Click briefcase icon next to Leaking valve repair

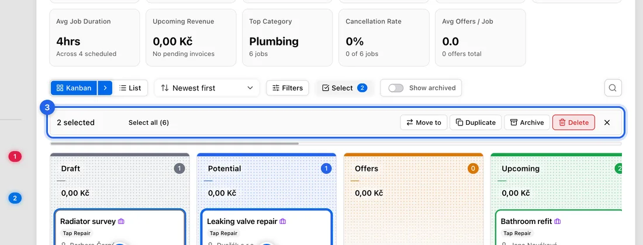[x=282, y=221]
